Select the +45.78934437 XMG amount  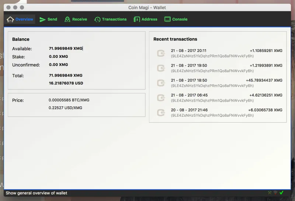(264, 80)
